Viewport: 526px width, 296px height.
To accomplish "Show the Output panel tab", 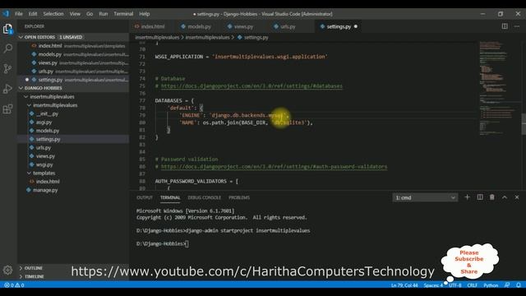I will click(x=145, y=197).
